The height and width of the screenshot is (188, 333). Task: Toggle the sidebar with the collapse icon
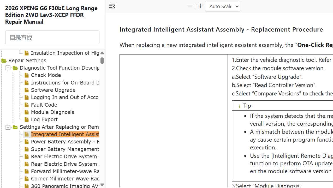(x=112, y=7)
